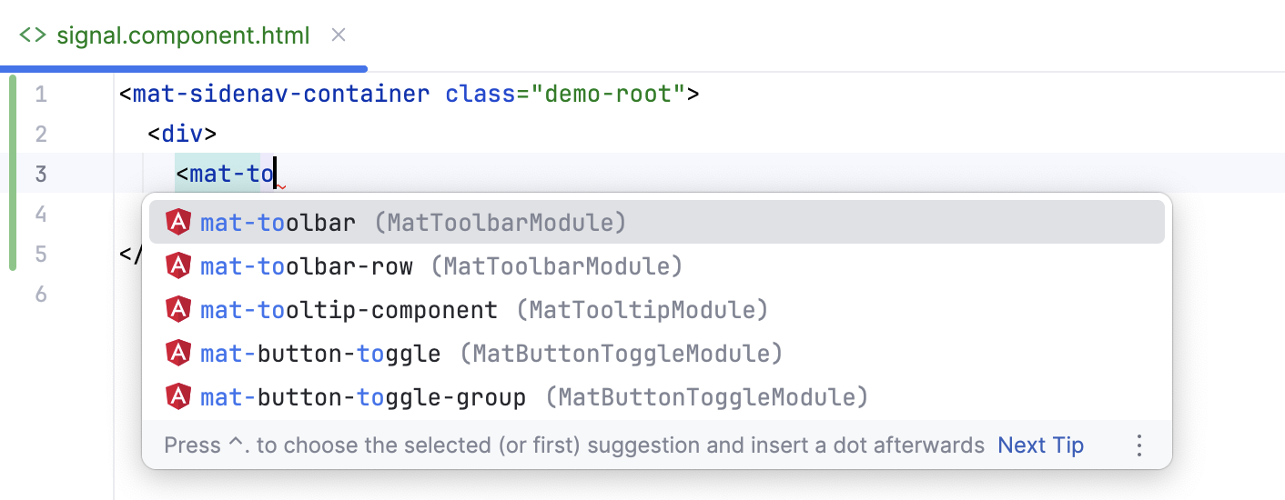1285x500 pixels.
Task: Place cursor in demo-root class value
Action: 613,95
